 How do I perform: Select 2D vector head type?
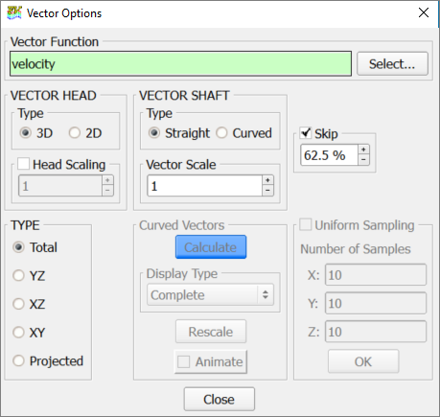coord(75,132)
